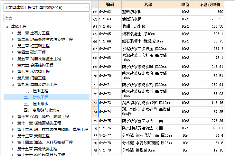Click name cell 聚合物水泥防水砂浆 每增减5mm厚

[148, 112]
